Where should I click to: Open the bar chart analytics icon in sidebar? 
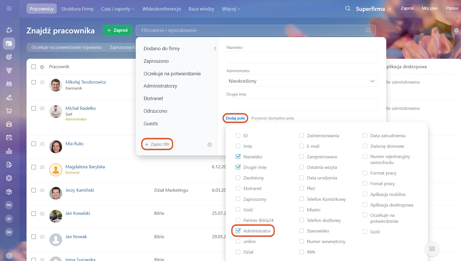(9, 151)
